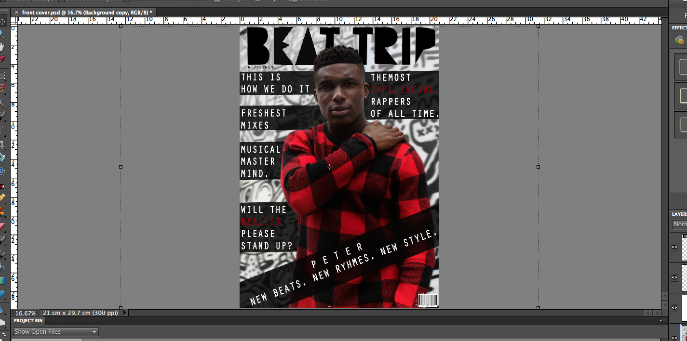
Task: Open the Effects panel filters icon
Action: pos(679,40)
